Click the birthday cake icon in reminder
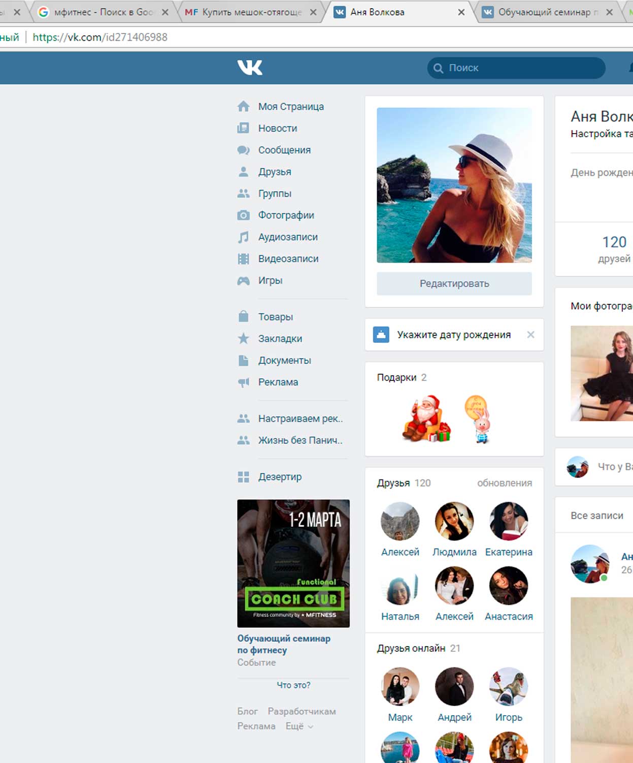This screenshot has height=763, width=633. [x=381, y=335]
